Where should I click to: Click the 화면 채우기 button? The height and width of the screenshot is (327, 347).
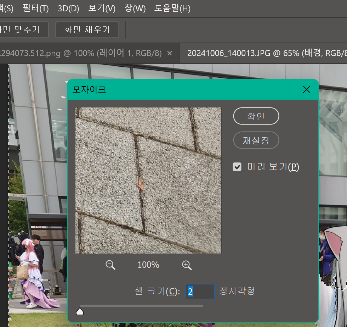87,30
